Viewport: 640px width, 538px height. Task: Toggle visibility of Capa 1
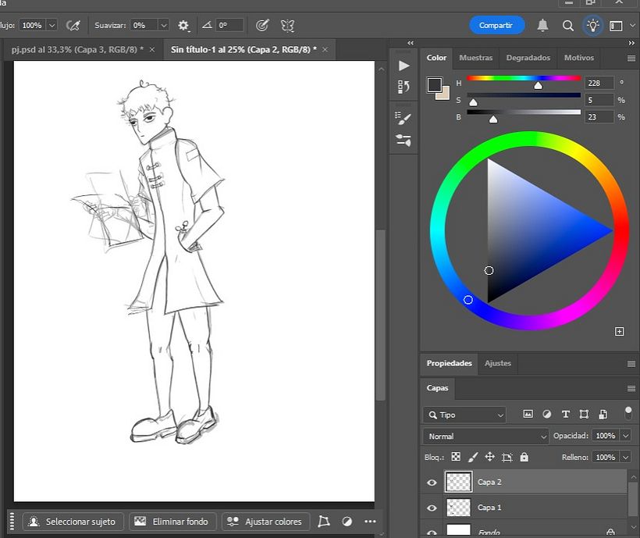[x=432, y=508]
